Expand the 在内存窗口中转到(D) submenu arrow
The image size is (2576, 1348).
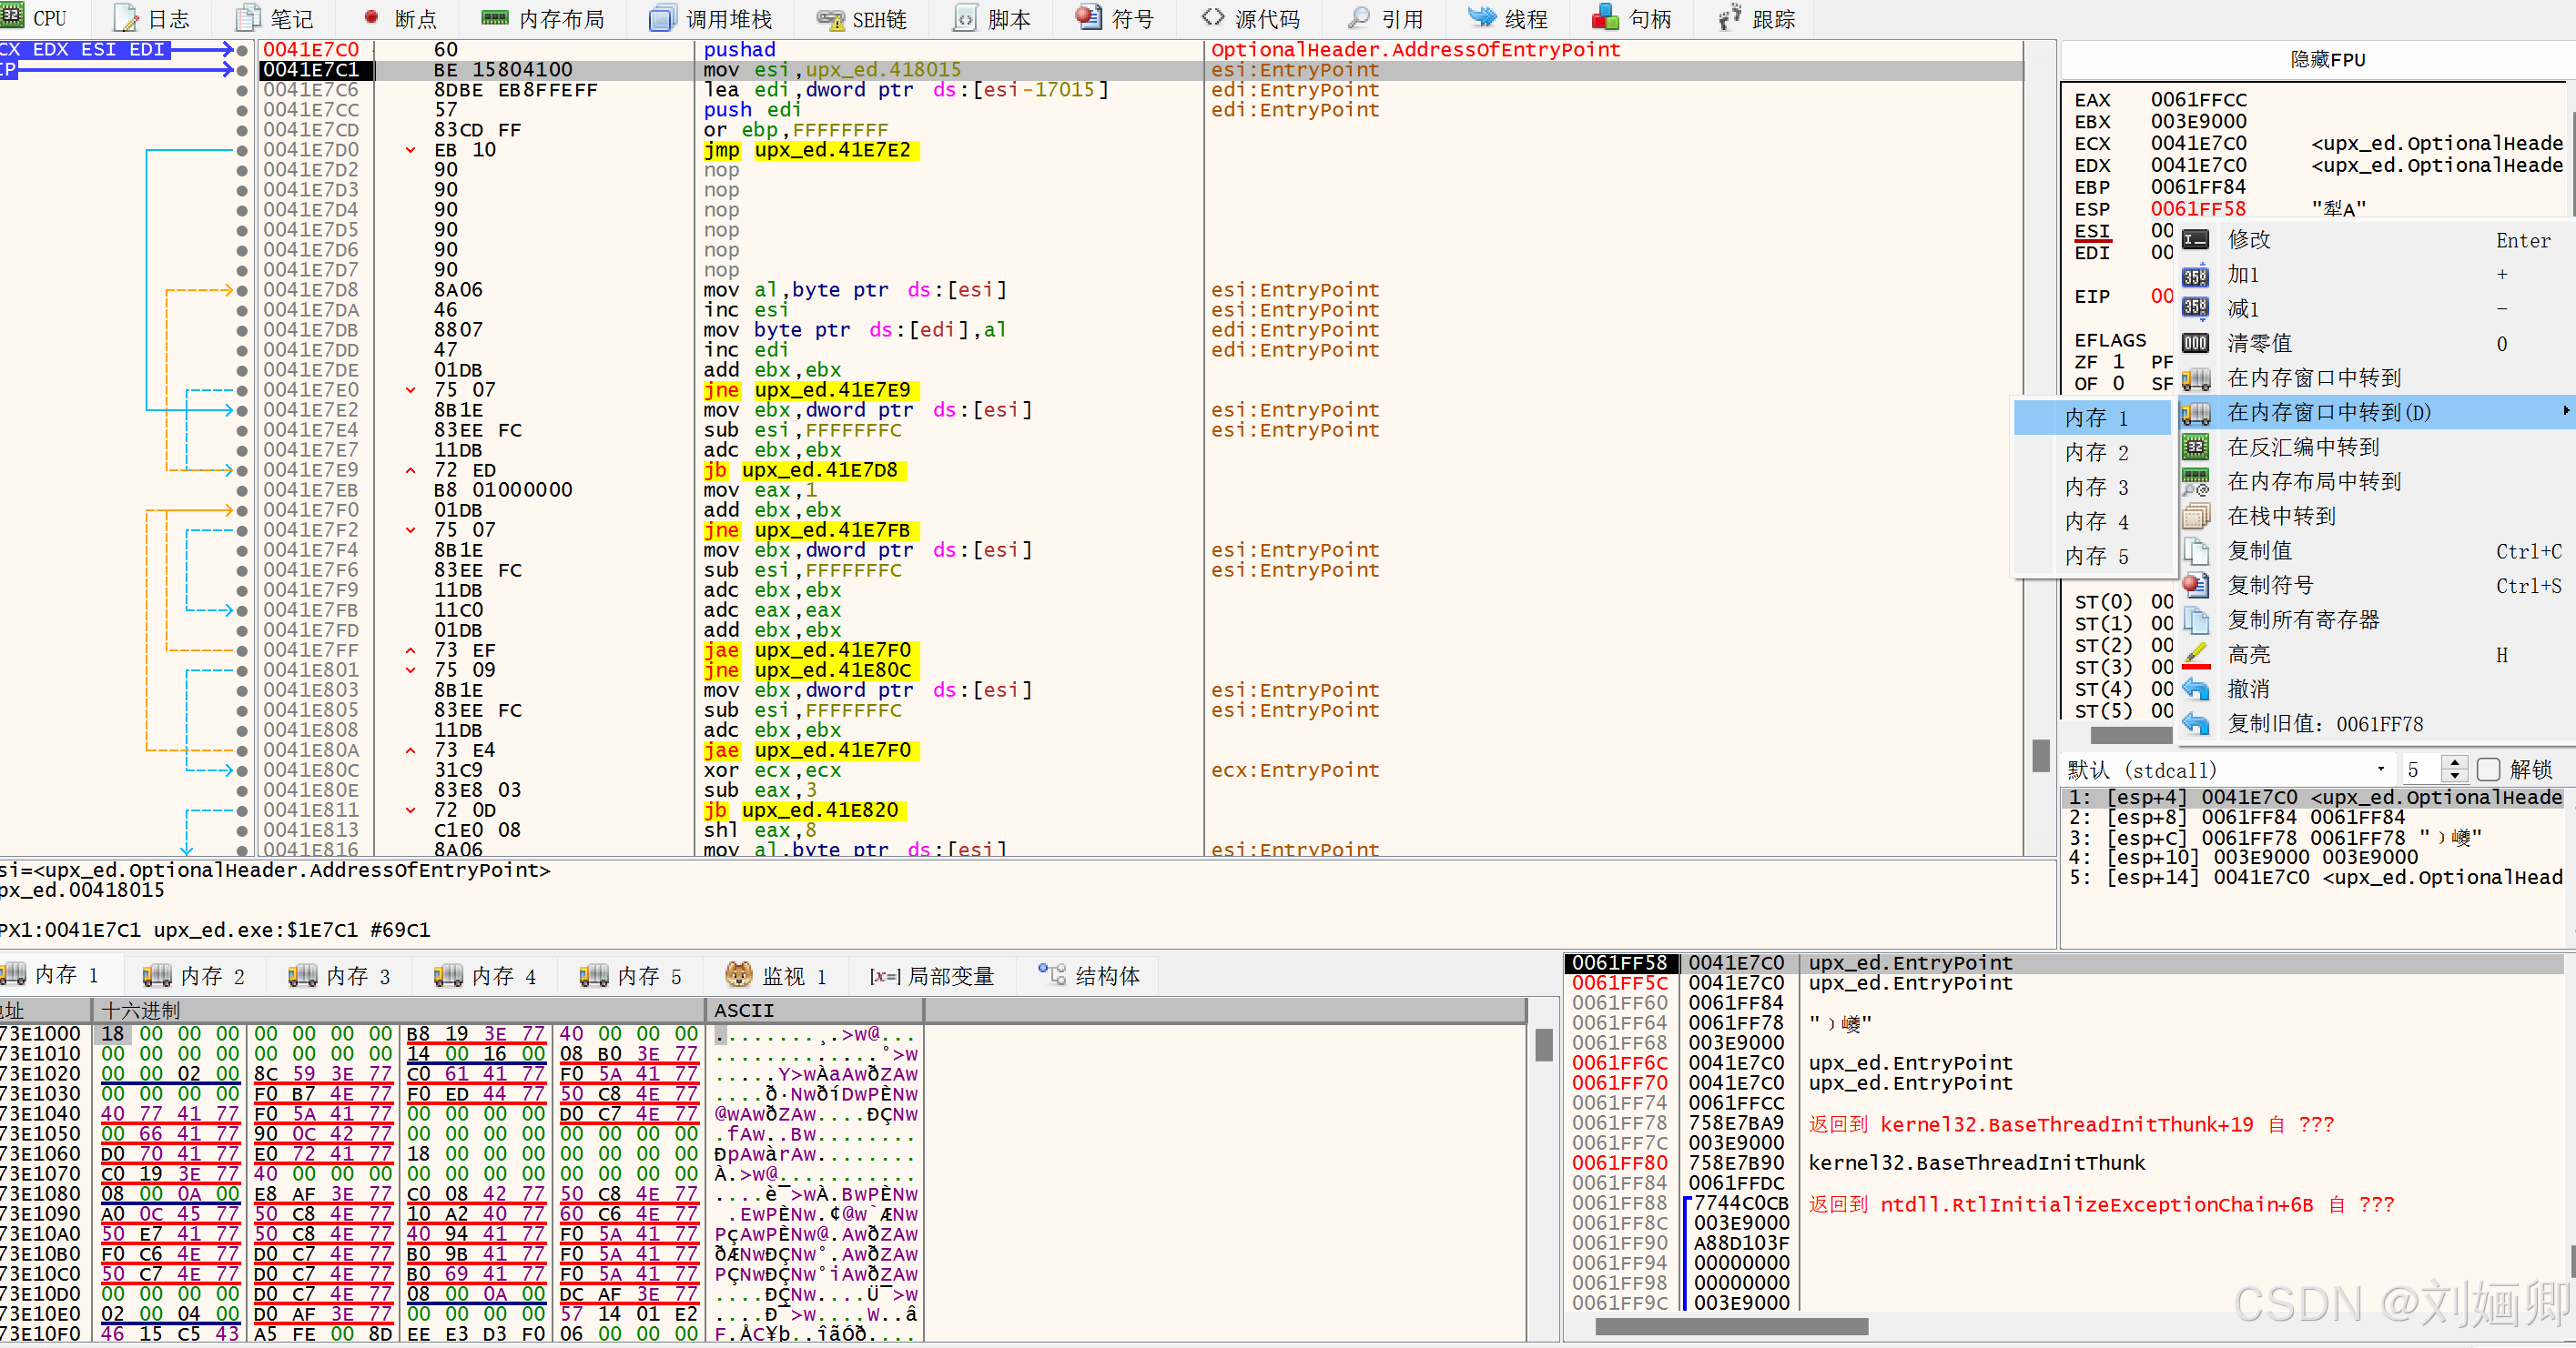(x=2565, y=412)
